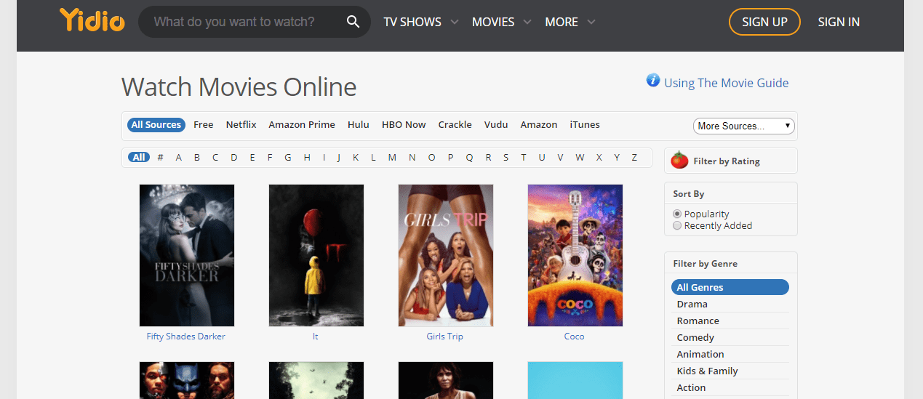Filter movies by letter K
923x399 pixels.
(x=356, y=158)
